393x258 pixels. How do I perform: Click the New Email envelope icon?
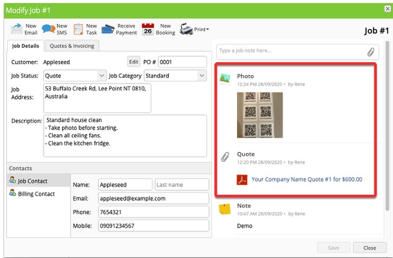[17, 29]
